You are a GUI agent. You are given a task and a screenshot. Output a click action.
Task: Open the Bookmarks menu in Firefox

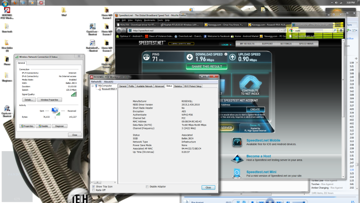149,20
